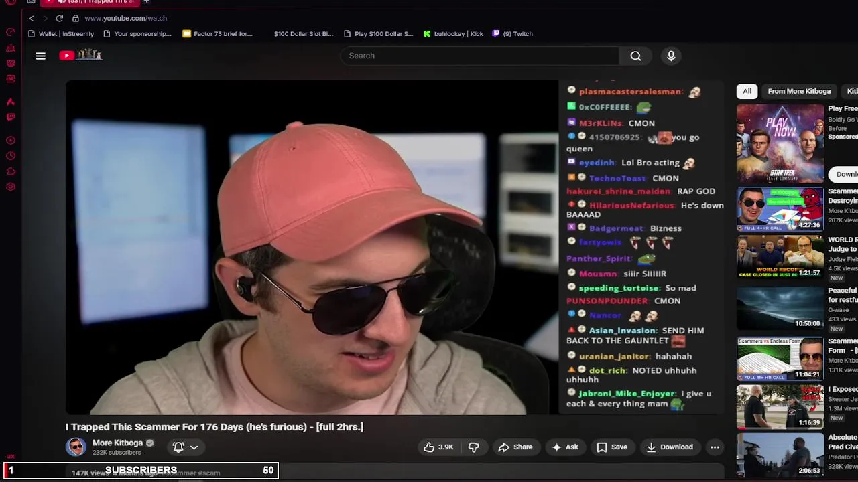
Task: Open the 11:04:21 scammers video thumbnail
Action: click(780, 359)
